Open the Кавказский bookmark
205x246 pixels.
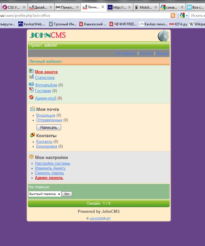pos(93,24)
